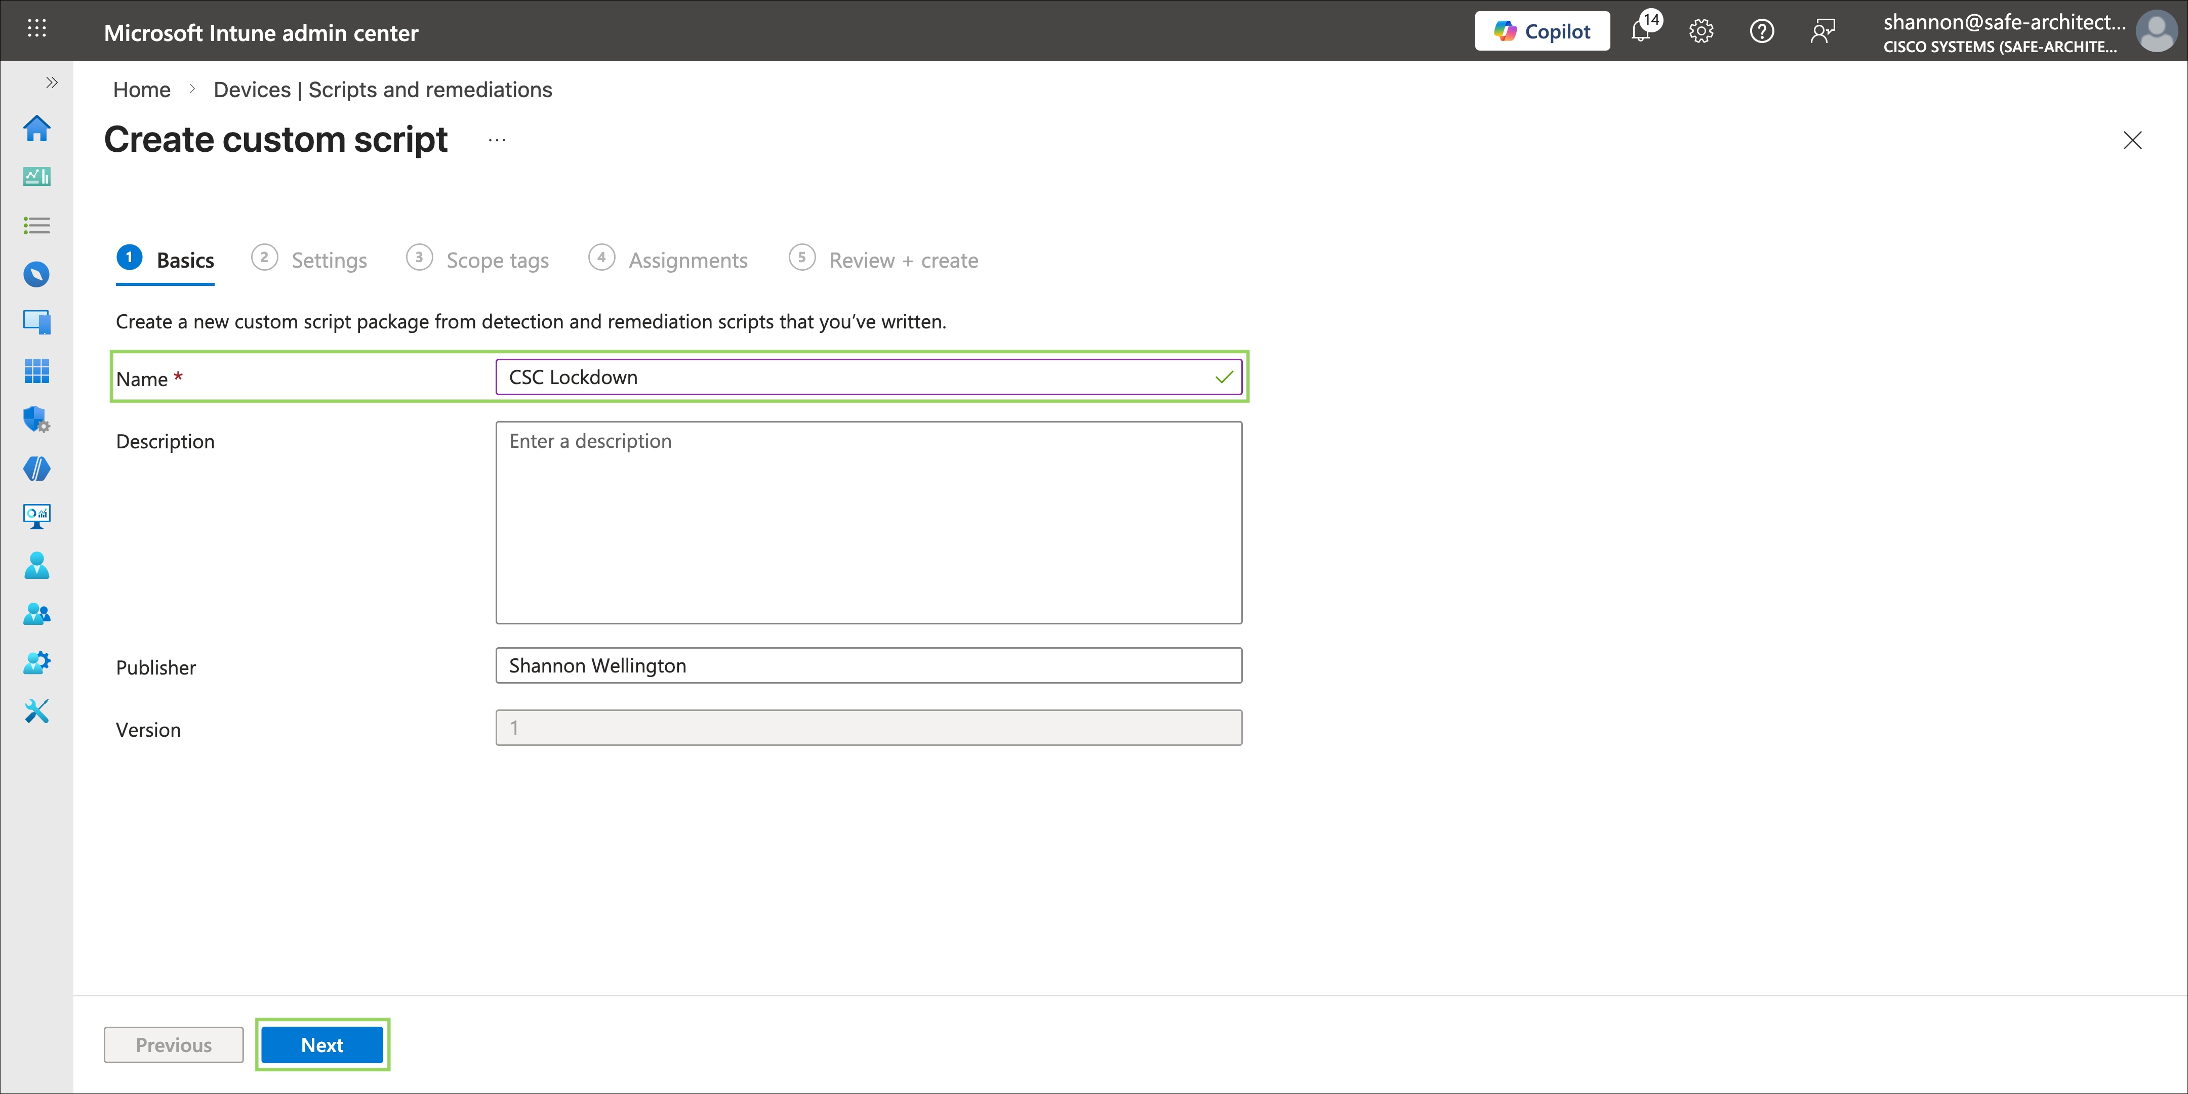Viewport: 2188px width, 1094px height.
Task: Focus the Name field containing CSC Lockdown
Action: point(868,377)
